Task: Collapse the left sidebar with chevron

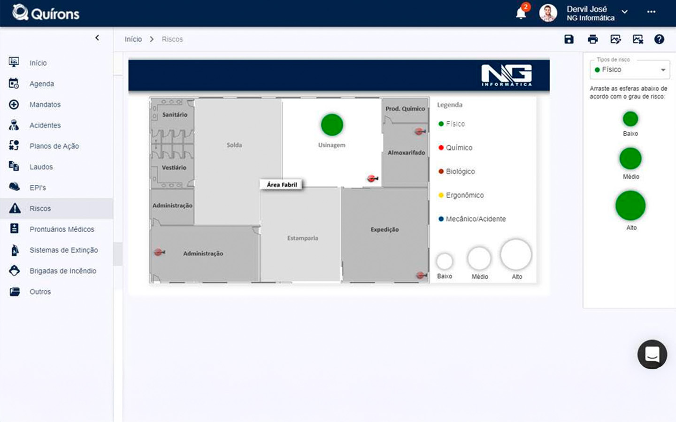Action: 97,38
